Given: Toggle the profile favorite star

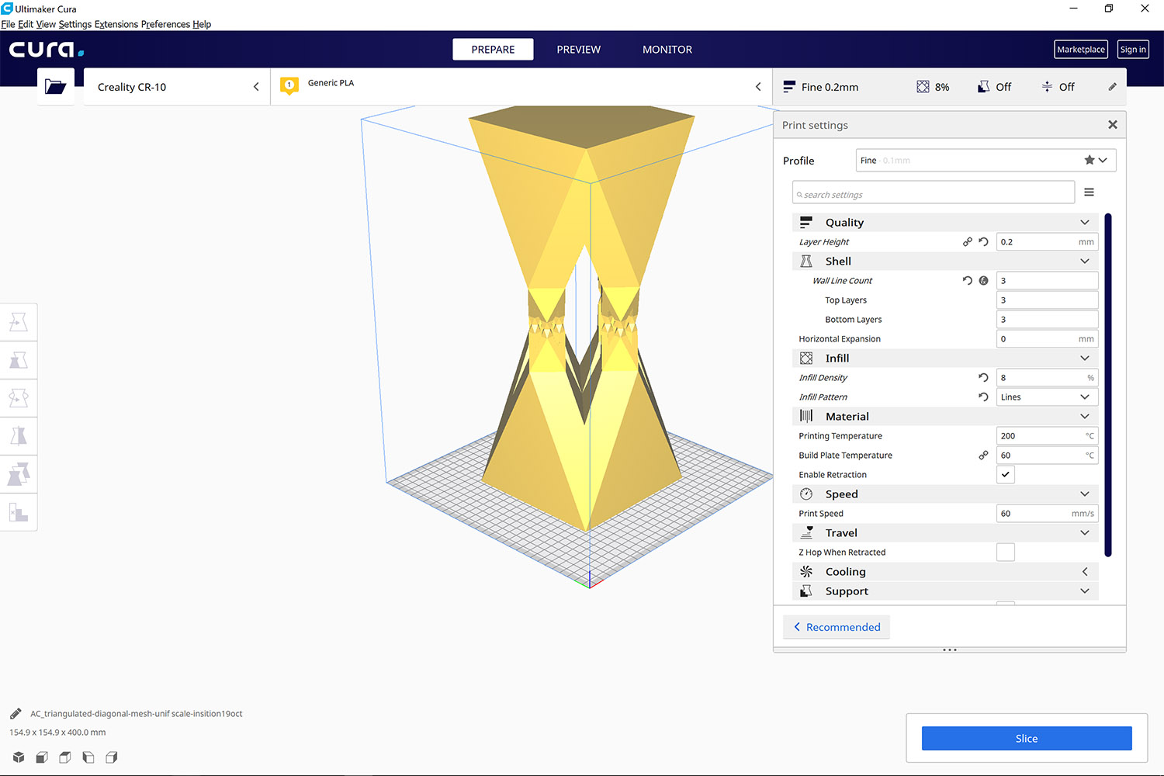Looking at the screenshot, I should click(x=1088, y=160).
